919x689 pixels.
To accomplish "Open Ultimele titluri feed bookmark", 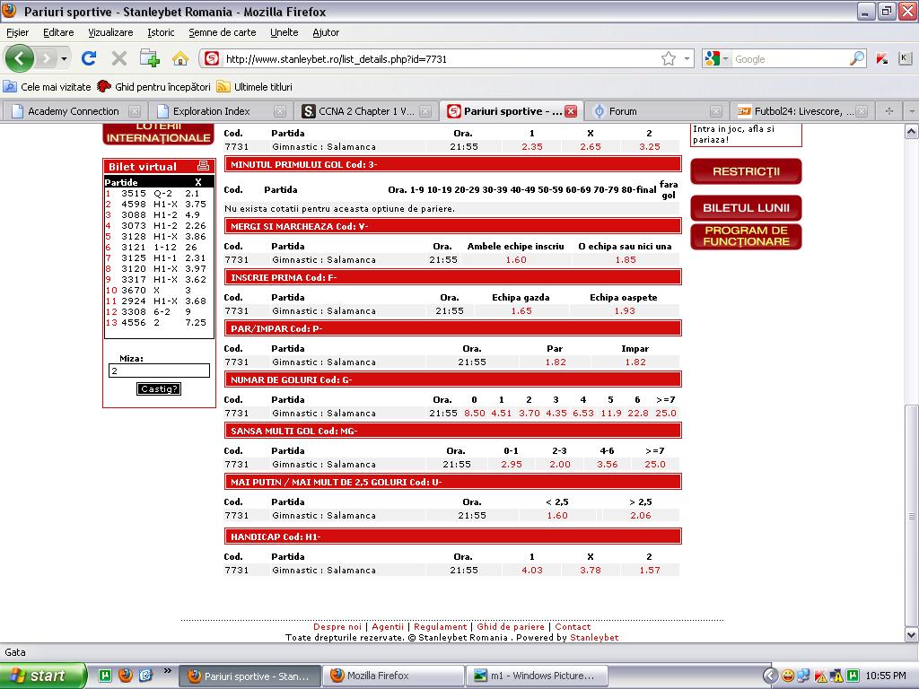I will click(x=254, y=87).
